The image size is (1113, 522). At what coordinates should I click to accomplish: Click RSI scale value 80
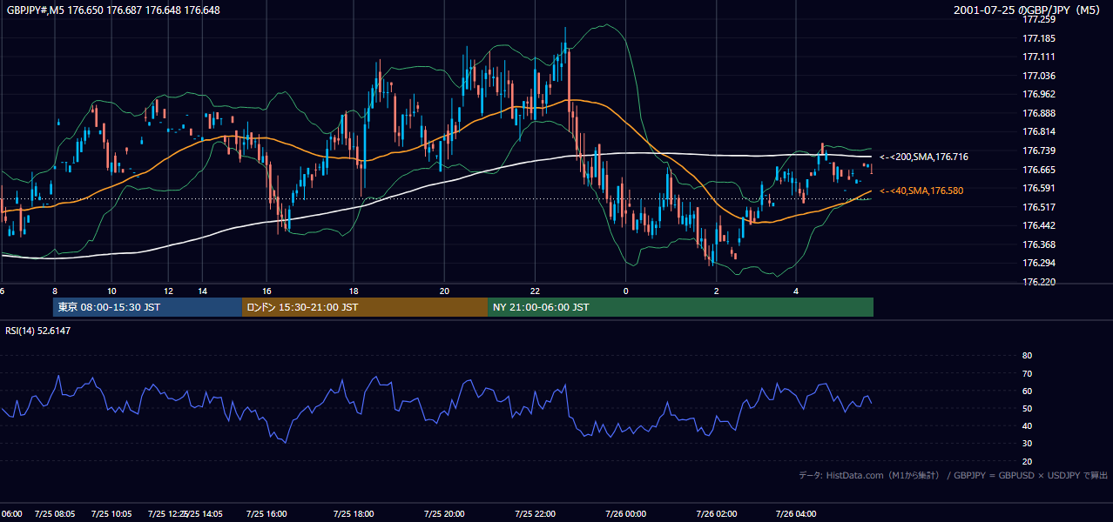1027,356
